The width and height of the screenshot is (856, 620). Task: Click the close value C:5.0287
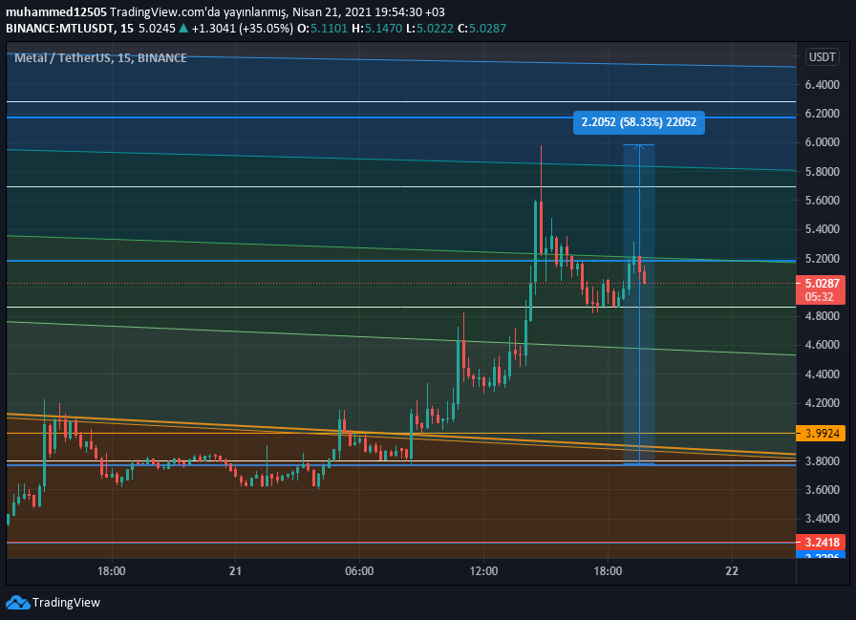481,28
